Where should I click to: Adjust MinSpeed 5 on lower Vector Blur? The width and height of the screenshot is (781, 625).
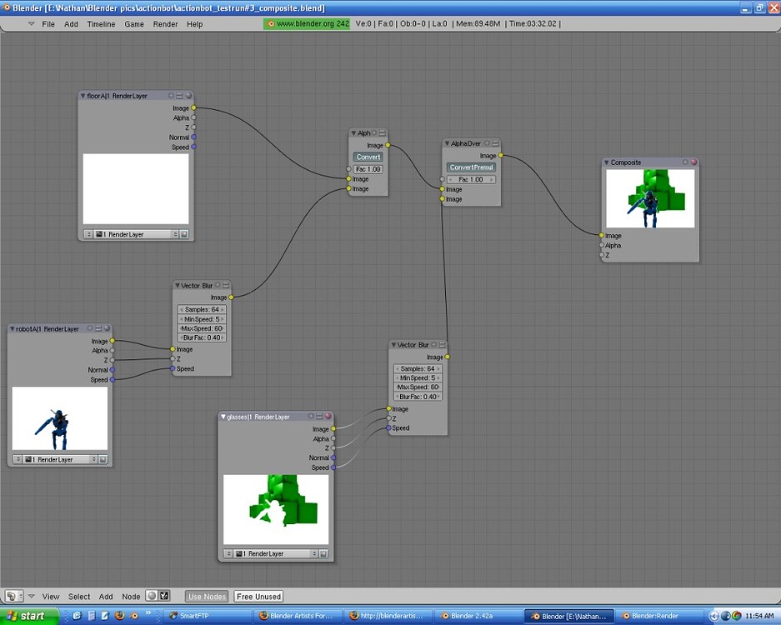(x=418, y=378)
